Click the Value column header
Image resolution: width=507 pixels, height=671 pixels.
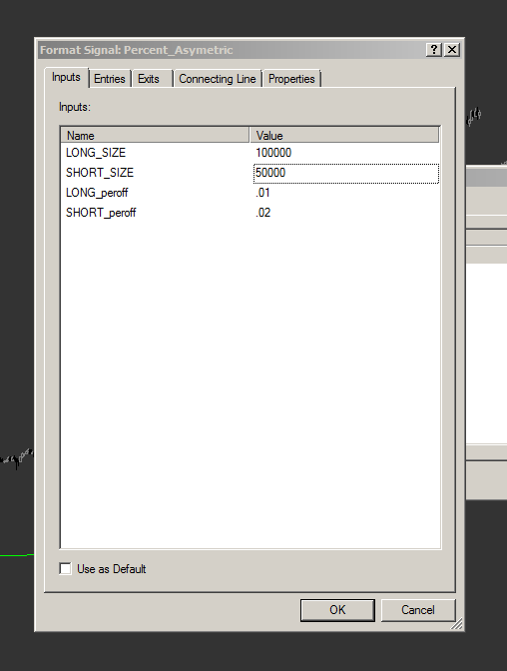(x=344, y=135)
